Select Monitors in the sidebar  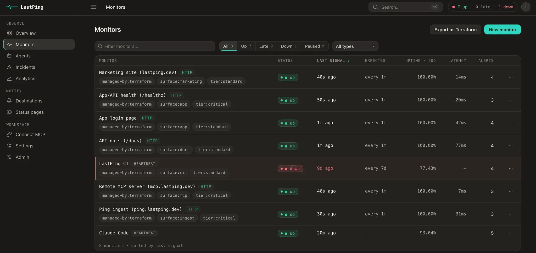(x=39, y=44)
